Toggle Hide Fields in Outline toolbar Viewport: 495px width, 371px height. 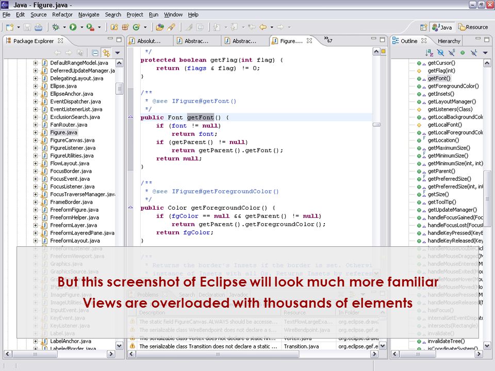(440, 53)
